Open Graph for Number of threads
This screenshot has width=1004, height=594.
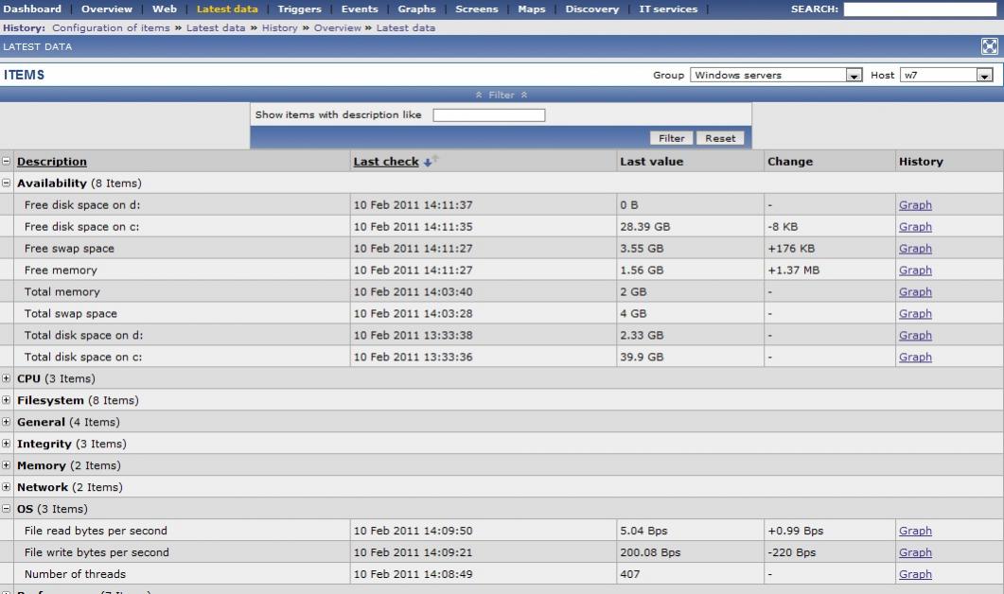coord(915,574)
